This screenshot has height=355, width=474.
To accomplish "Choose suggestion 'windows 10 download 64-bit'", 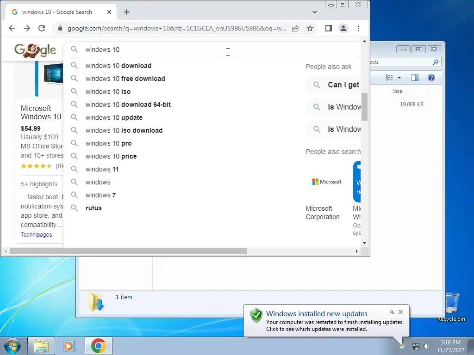I will tap(128, 105).
